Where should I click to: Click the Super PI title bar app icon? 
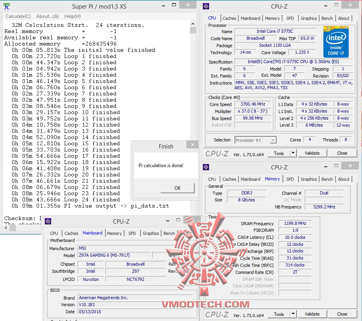tap(7, 6)
